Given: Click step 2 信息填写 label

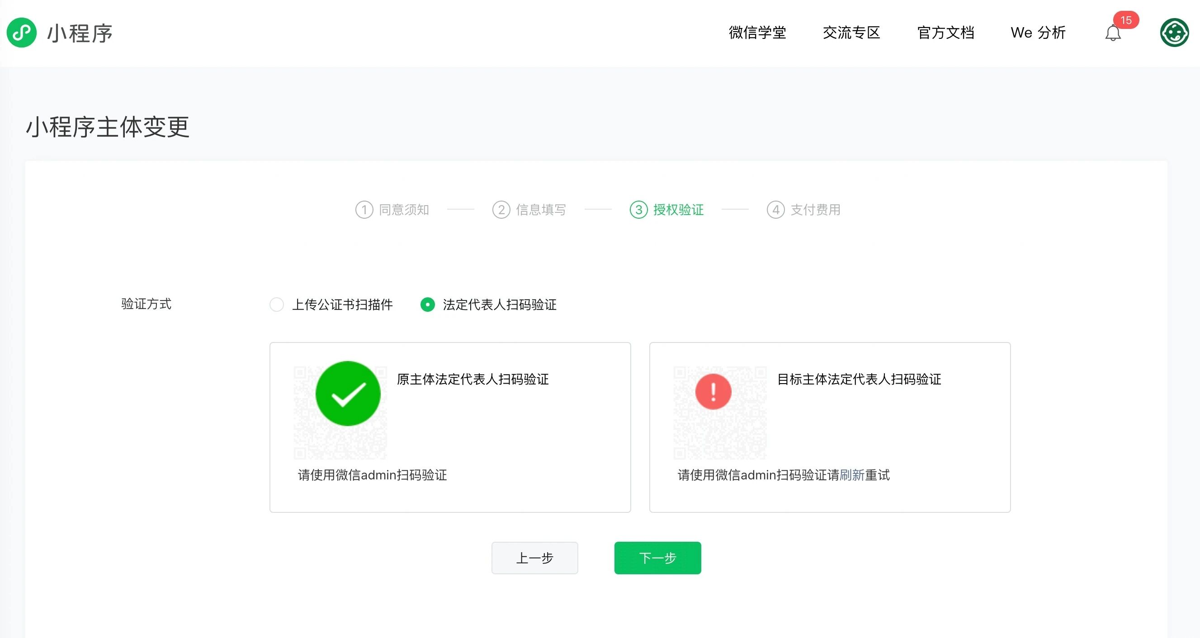Looking at the screenshot, I should click(x=541, y=210).
